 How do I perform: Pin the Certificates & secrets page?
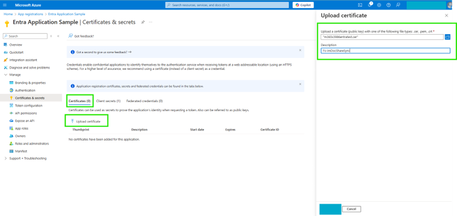tap(143, 22)
